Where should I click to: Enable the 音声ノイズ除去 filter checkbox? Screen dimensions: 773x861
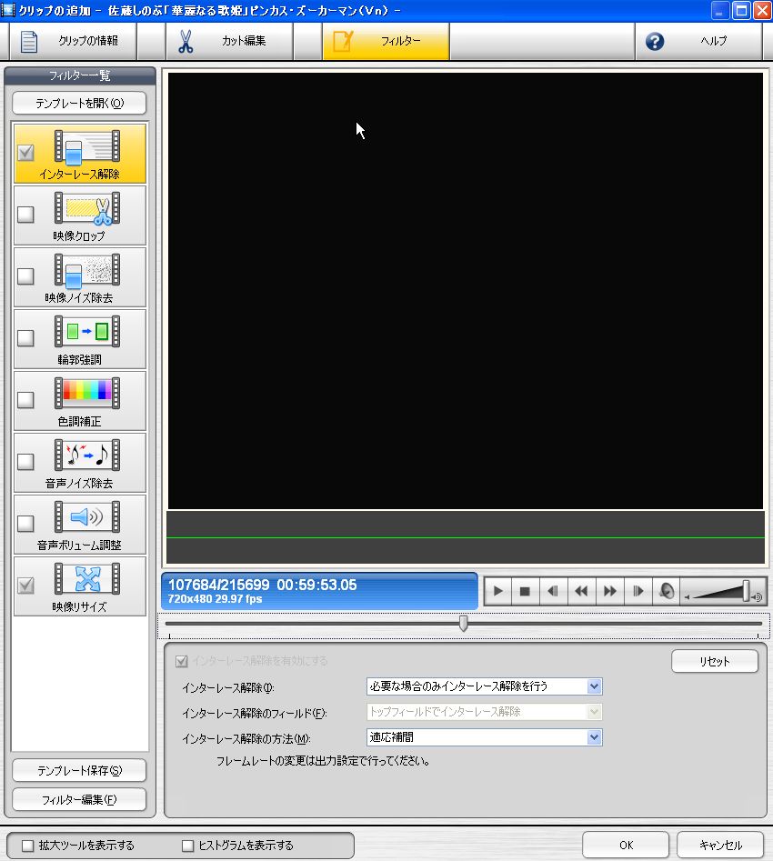coord(25,462)
